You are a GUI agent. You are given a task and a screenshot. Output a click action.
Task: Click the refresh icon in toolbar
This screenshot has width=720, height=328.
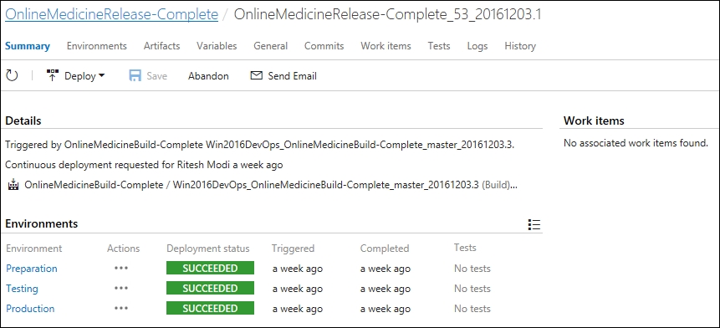(x=12, y=76)
